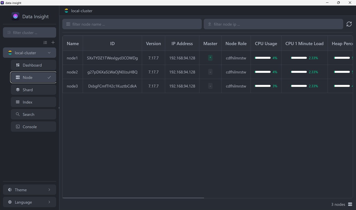Click node3 Heap Percent progress bar
This screenshot has width=356, height=210.
coord(342,86)
